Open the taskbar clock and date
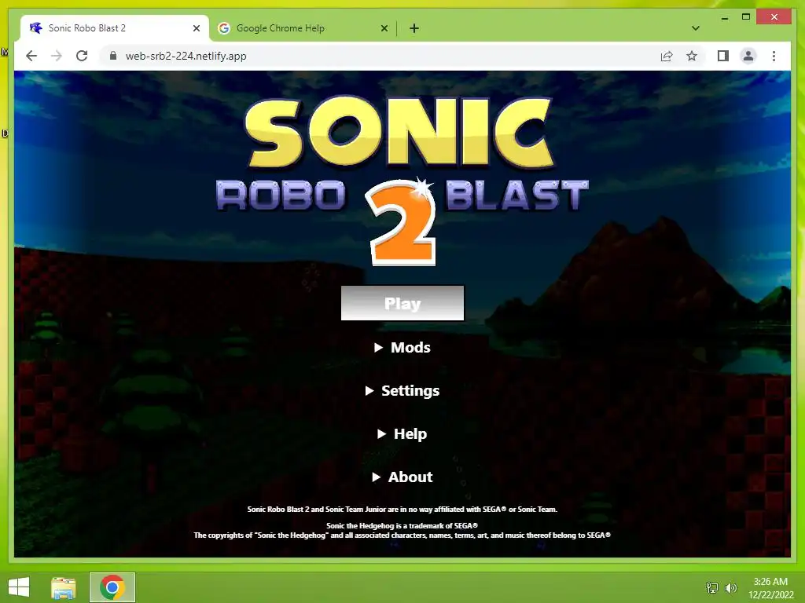805x603 pixels. click(770, 587)
